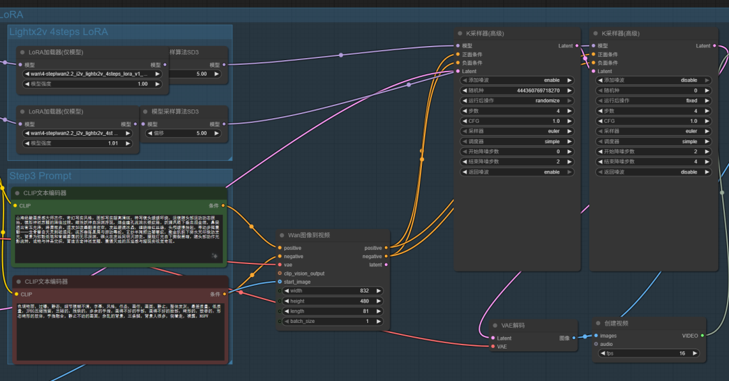Viewport: 729px width, 381px height.
Task: Open 采样器 euler dropdown in the seed 444360769718270 sampler
Action: 516,131
